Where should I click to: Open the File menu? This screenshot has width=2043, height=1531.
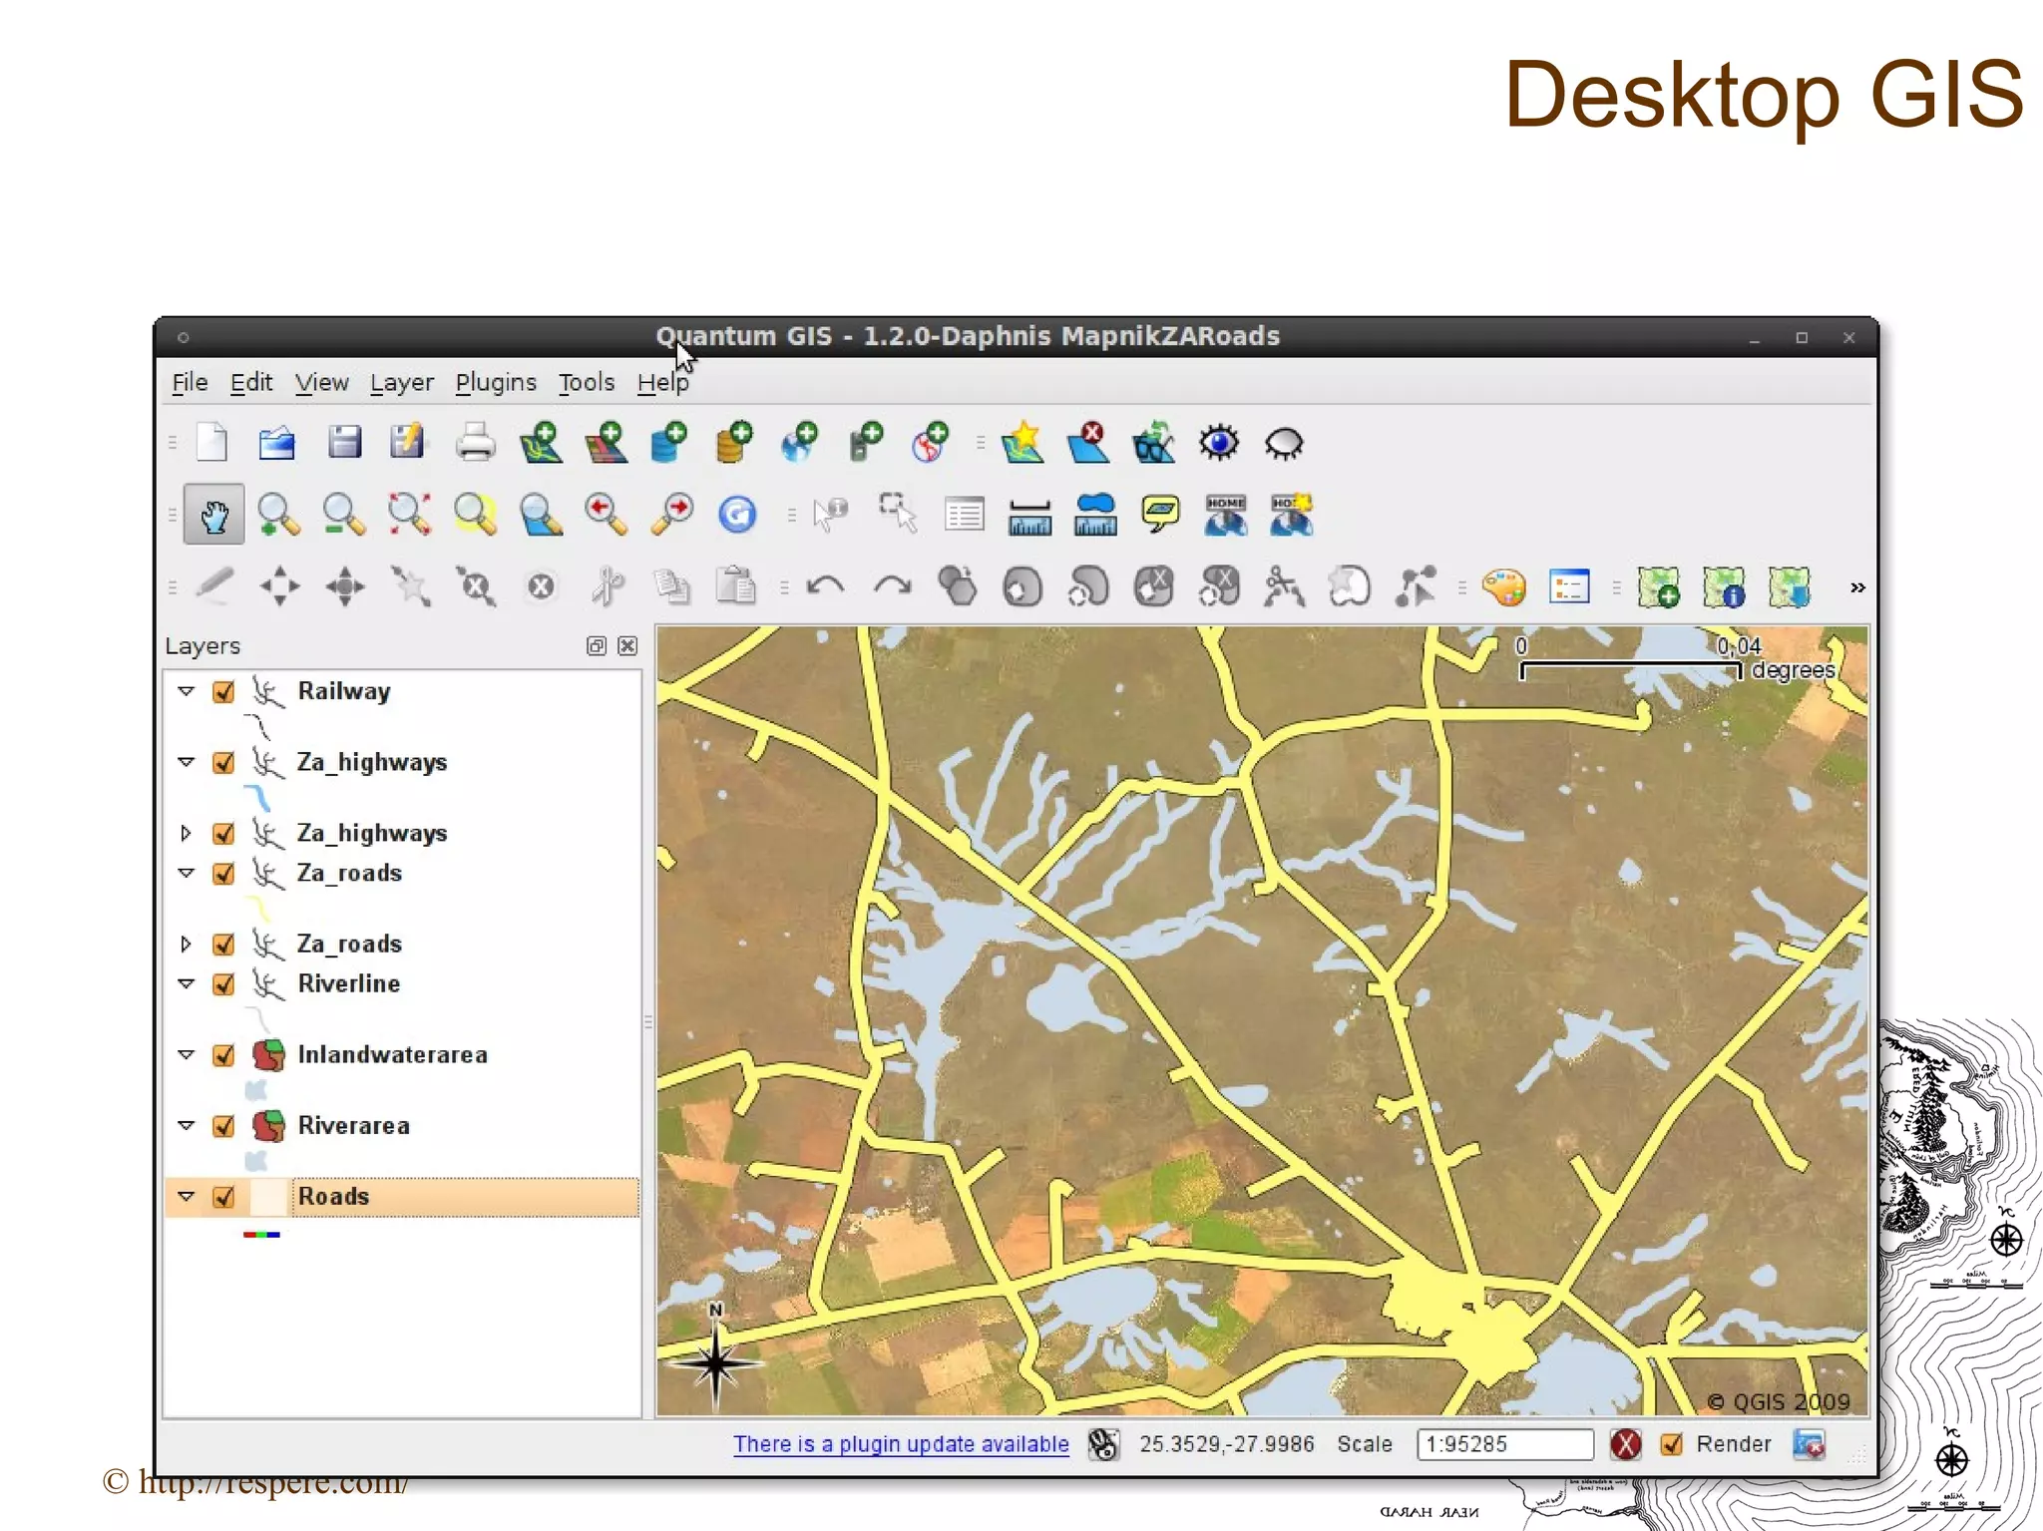coord(190,382)
